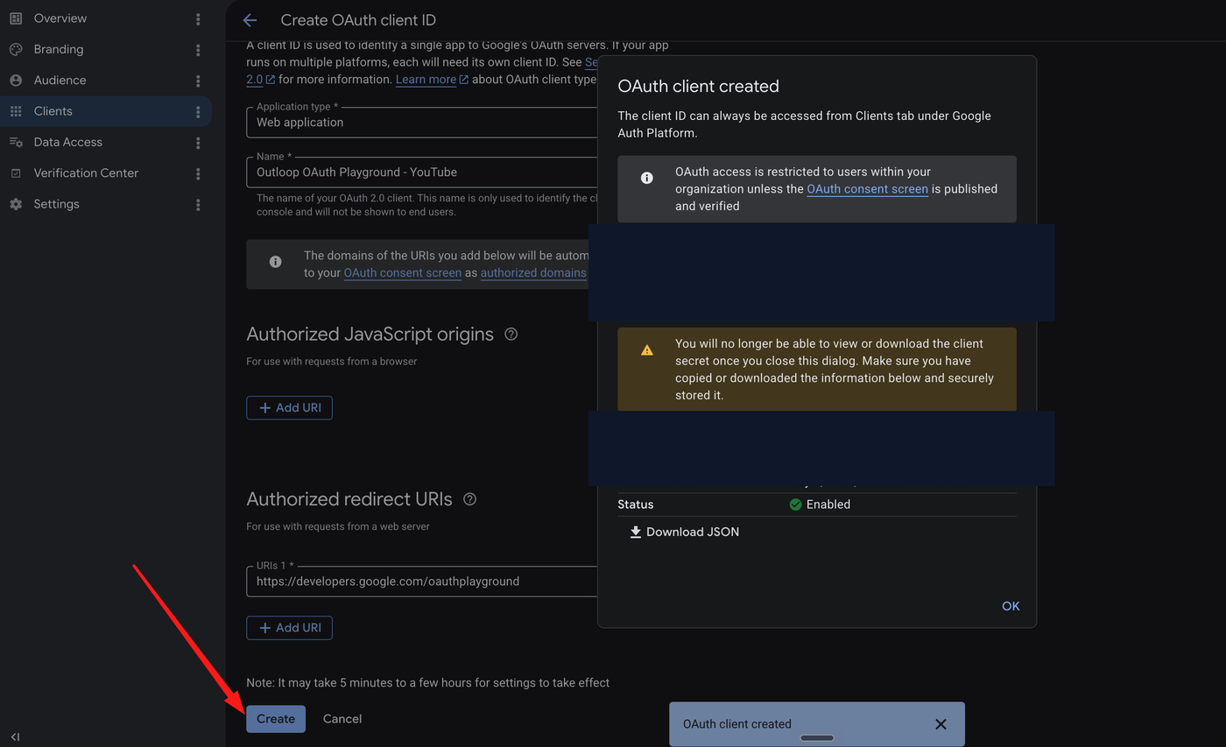Click the Data Access list icon
Image resolution: width=1226 pixels, height=747 pixels.
click(x=16, y=142)
